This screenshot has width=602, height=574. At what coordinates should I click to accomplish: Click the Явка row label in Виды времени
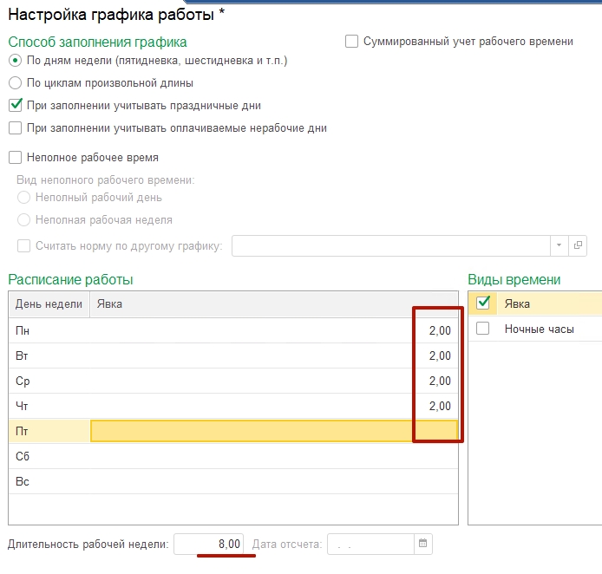click(517, 303)
